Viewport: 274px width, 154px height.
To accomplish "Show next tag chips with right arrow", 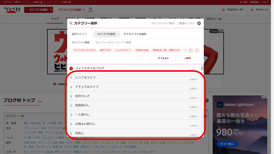I will (x=197, y=51).
